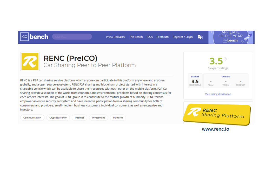The image size is (272, 179).
Task: Click the www.renc.io website text
Action: pos(215,129)
